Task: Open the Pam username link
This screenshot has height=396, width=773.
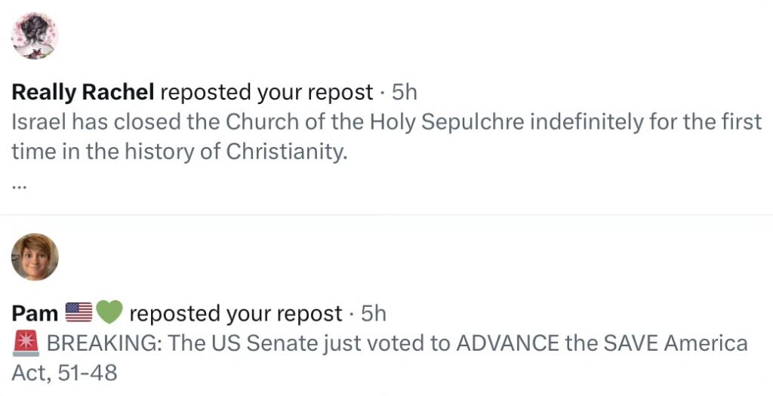Action: tap(35, 313)
